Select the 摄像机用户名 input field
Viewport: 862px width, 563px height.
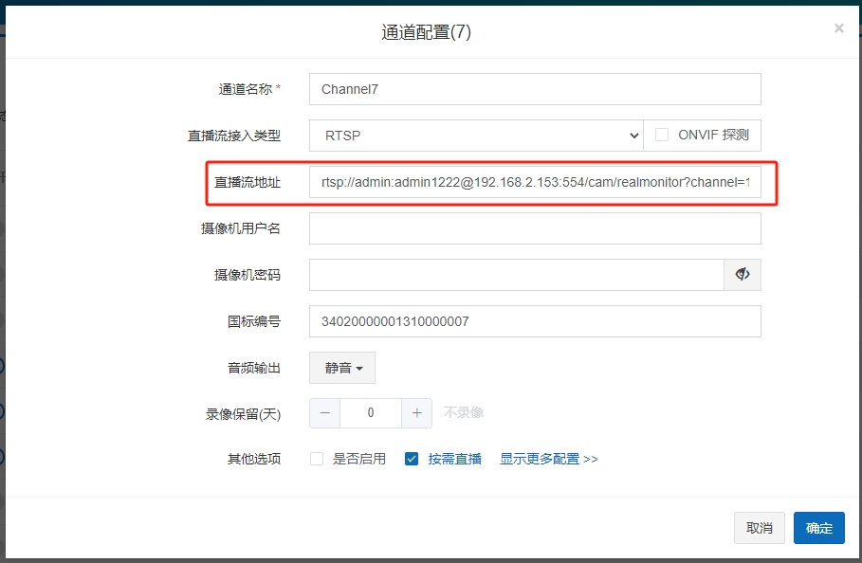point(535,228)
